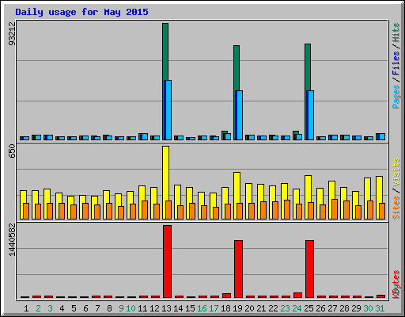Click day label 5 on the x-axis

[74, 308]
